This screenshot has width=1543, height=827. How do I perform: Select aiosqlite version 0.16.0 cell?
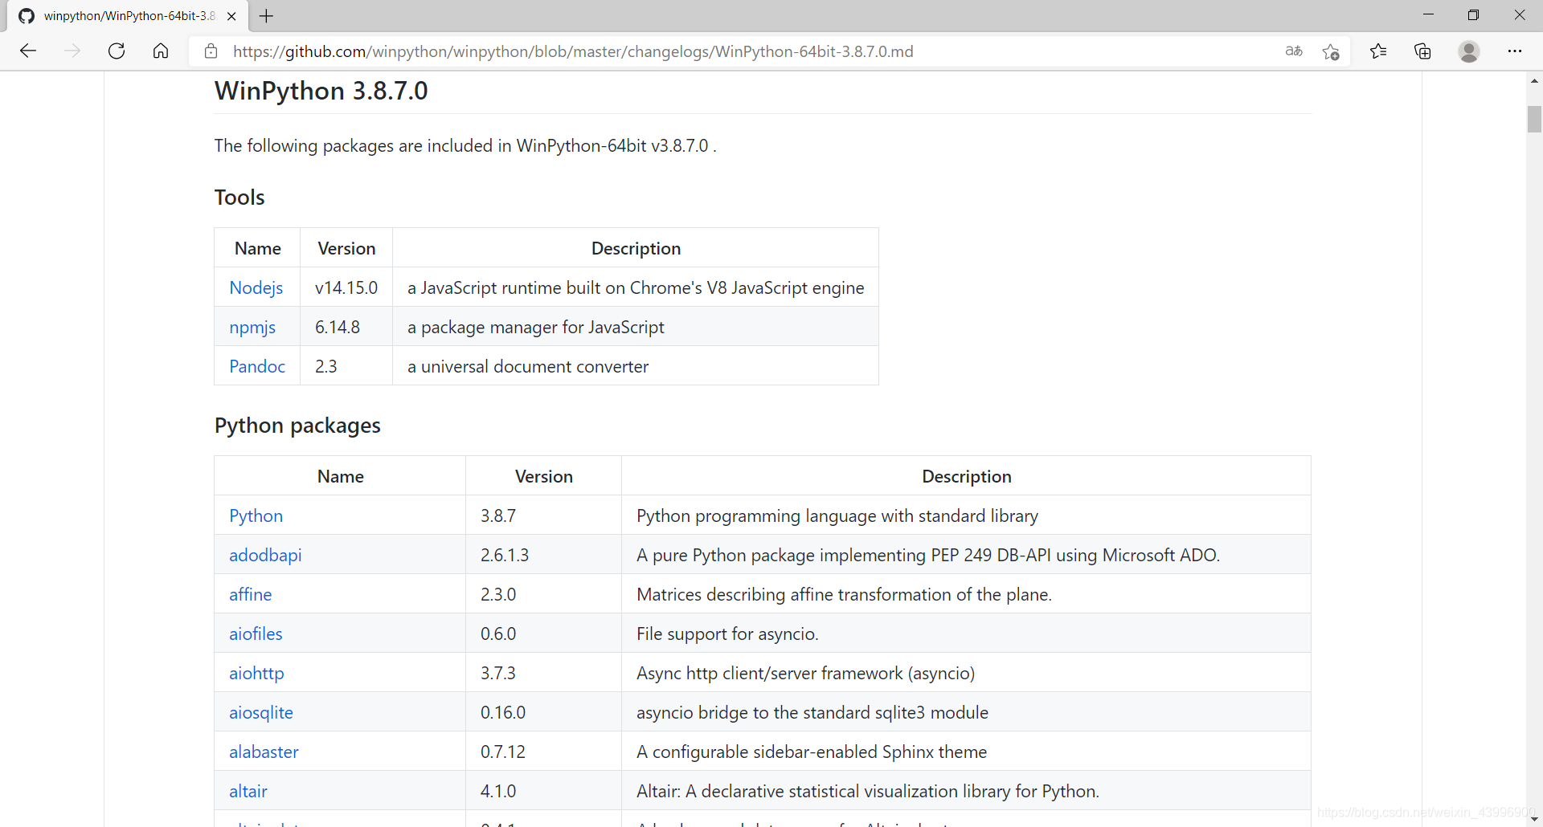(544, 712)
